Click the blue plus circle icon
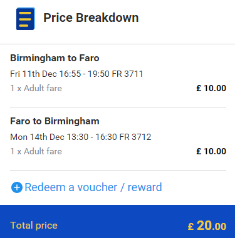The width and height of the screenshot is (235, 238). [x=17, y=187]
